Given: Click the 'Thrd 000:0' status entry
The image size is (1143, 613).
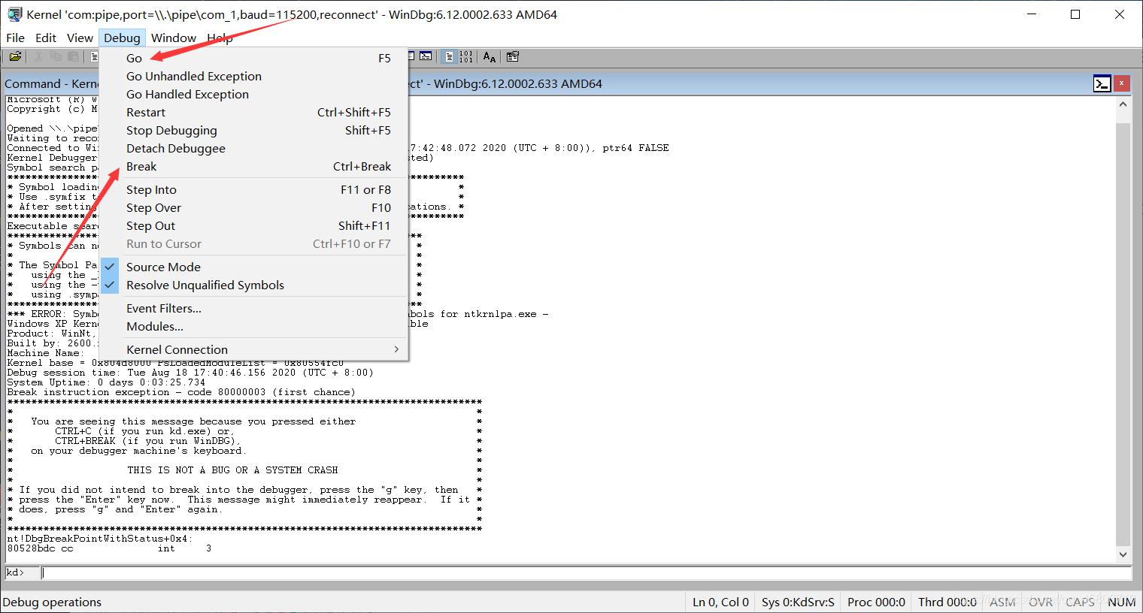Looking at the screenshot, I should pyautogui.click(x=947, y=602).
